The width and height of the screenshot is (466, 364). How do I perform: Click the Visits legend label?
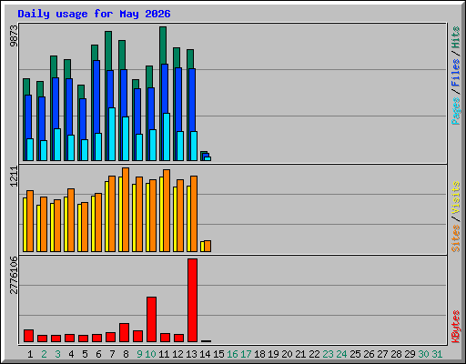[456, 197]
